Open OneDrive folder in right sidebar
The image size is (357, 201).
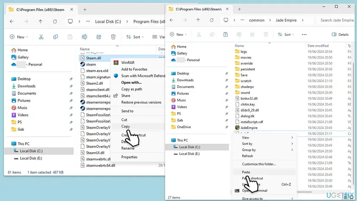184,127
